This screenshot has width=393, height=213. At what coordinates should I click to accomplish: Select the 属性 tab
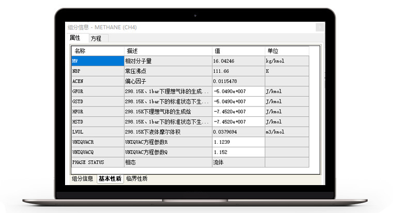[x=75, y=39]
